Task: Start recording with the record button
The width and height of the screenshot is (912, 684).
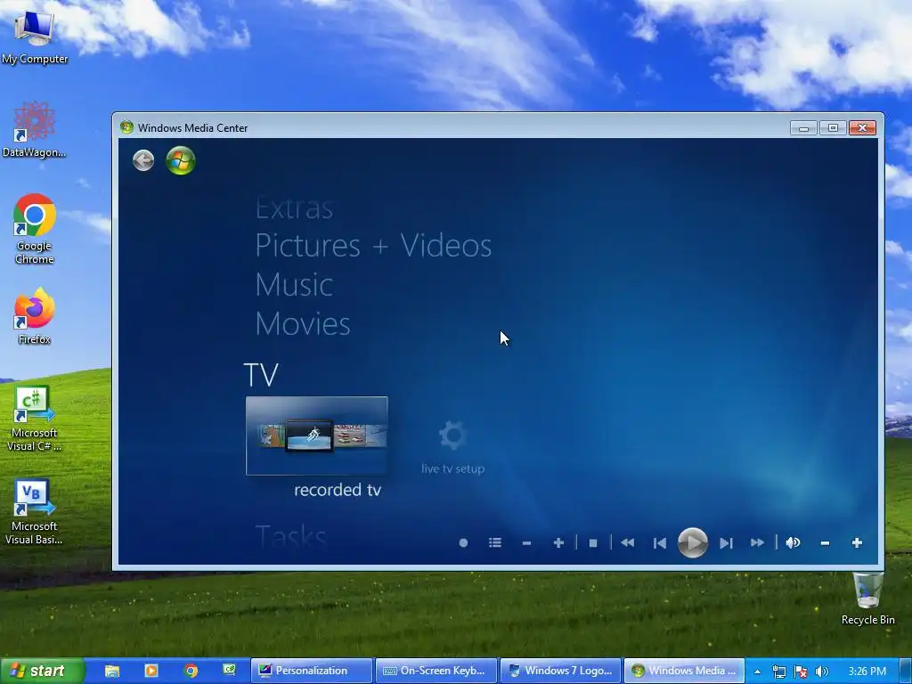Action: [463, 542]
